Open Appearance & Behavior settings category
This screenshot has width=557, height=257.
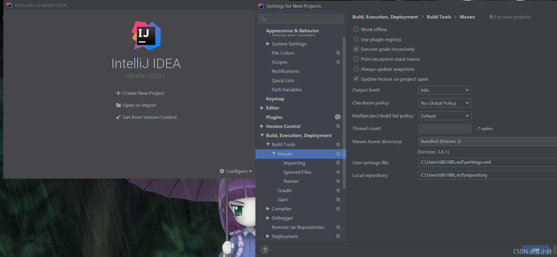point(292,31)
